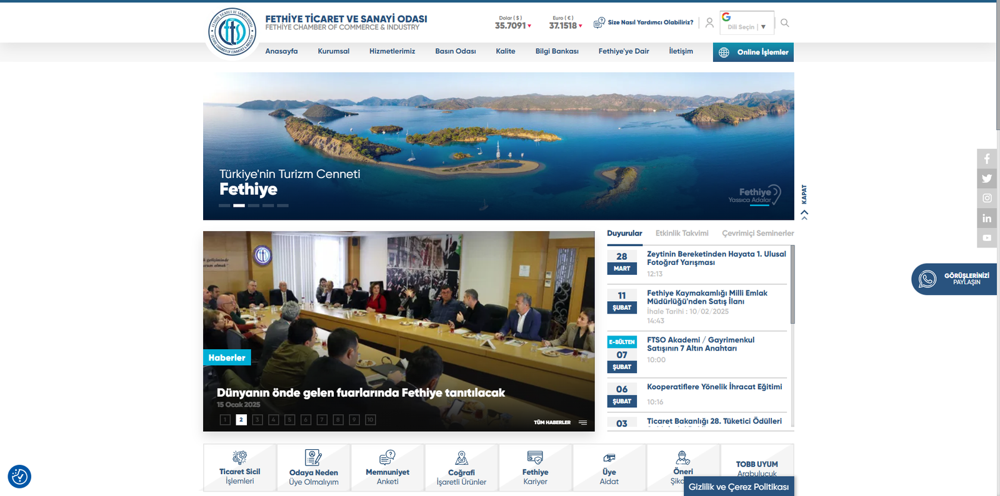This screenshot has width=1000, height=496.
Task: Click the search magnifier icon in header
Action: pos(785,23)
